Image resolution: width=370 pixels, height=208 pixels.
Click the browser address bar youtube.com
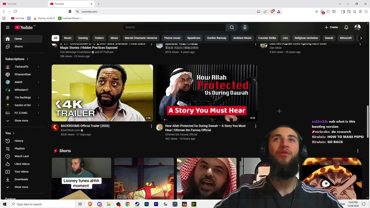click(x=89, y=12)
